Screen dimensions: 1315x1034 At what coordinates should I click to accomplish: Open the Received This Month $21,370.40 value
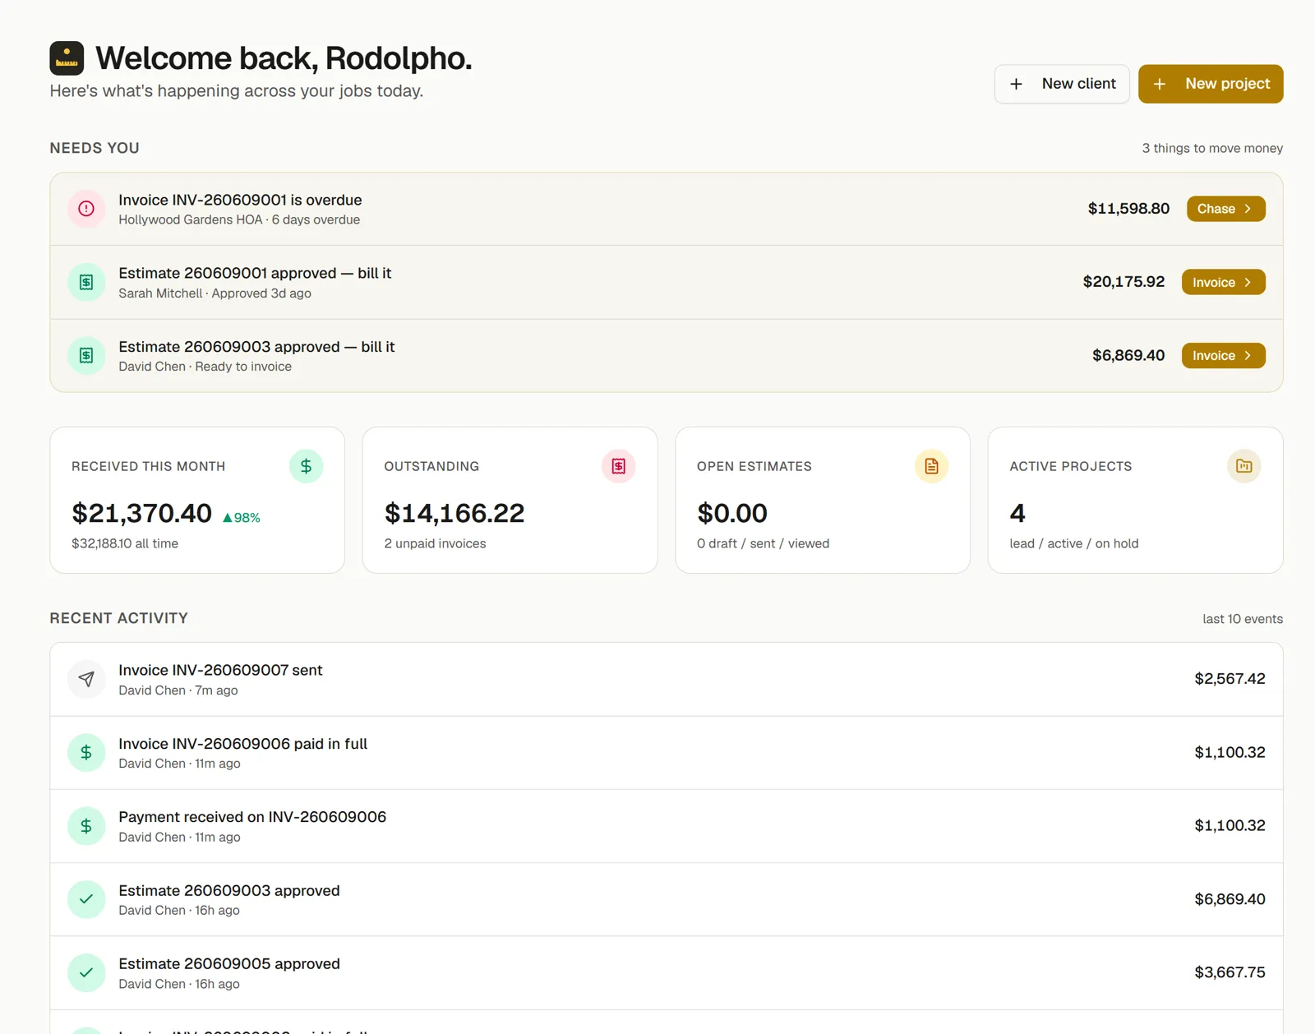coord(141,513)
